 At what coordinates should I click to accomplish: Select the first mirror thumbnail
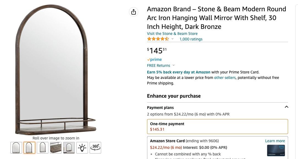tap(16, 148)
